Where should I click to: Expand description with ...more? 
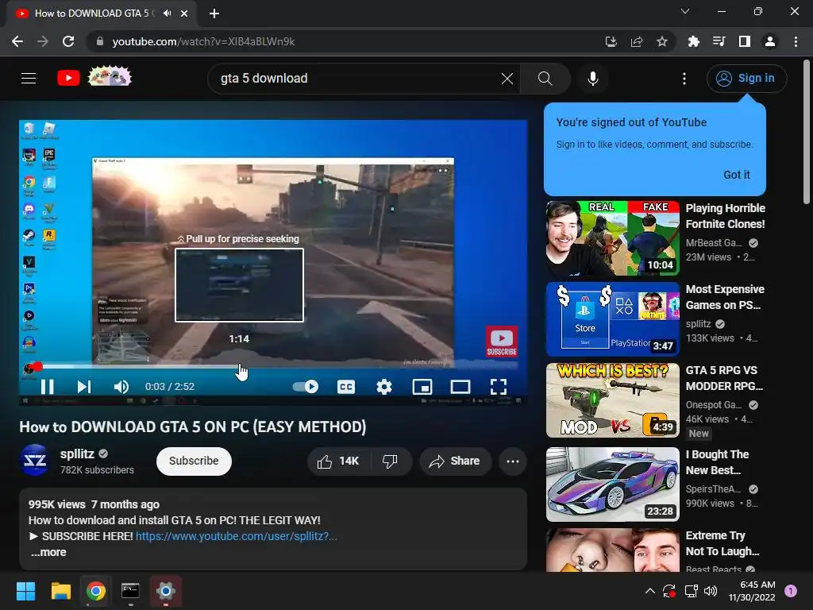pyautogui.click(x=48, y=553)
